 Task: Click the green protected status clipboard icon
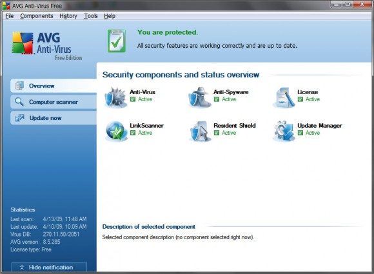(117, 41)
